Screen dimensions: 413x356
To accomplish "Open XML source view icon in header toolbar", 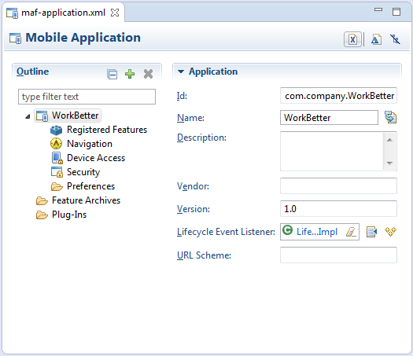I will point(352,39).
